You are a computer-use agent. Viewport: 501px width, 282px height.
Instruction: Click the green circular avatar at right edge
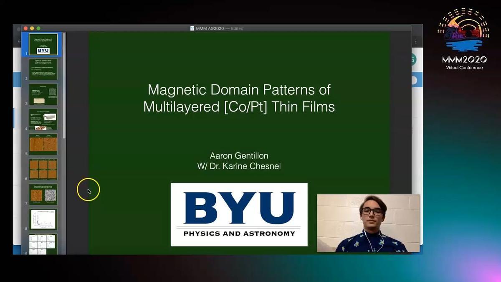pos(413,59)
